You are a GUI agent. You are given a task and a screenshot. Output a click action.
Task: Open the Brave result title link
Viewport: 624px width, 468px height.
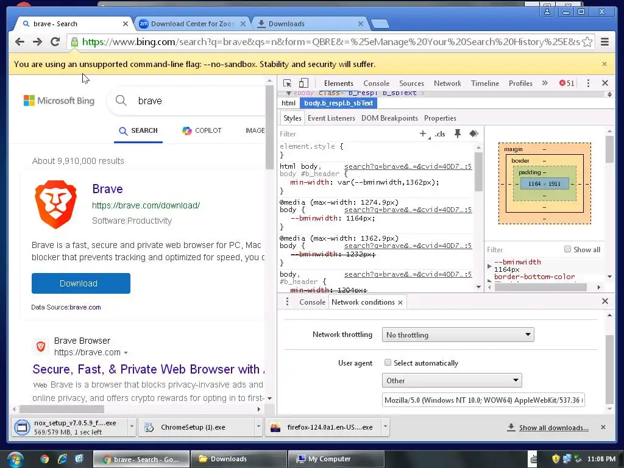(107, 189)
